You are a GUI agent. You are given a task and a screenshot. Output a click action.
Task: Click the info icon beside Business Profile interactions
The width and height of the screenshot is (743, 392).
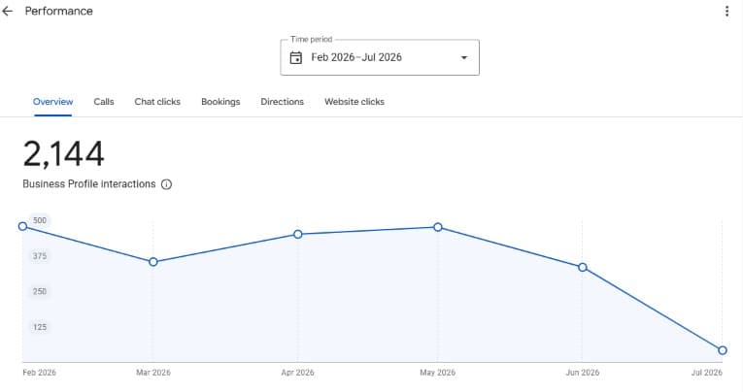click(166, 184)
